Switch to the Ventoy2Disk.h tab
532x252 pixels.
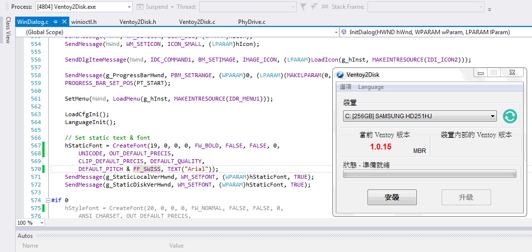[138, 22]
